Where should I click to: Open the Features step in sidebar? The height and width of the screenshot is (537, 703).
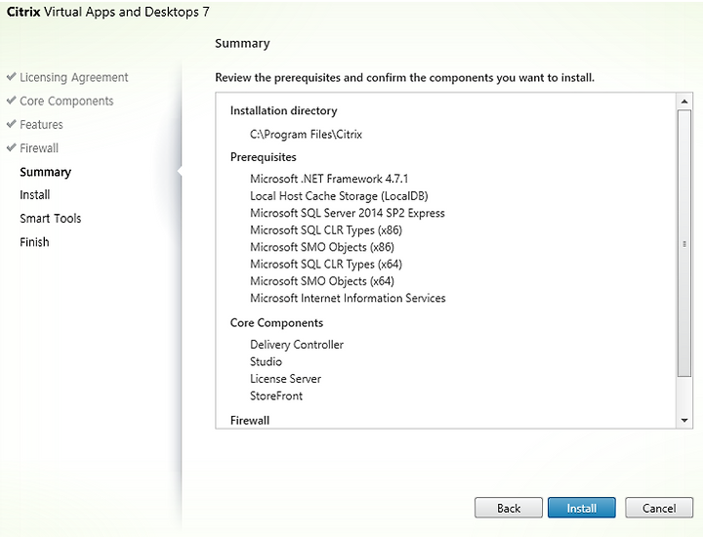(x=41, y=125)
